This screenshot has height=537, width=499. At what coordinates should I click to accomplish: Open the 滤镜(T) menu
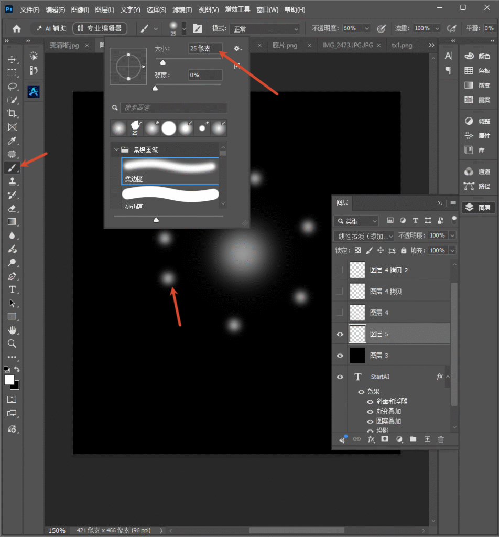(182, 9)
